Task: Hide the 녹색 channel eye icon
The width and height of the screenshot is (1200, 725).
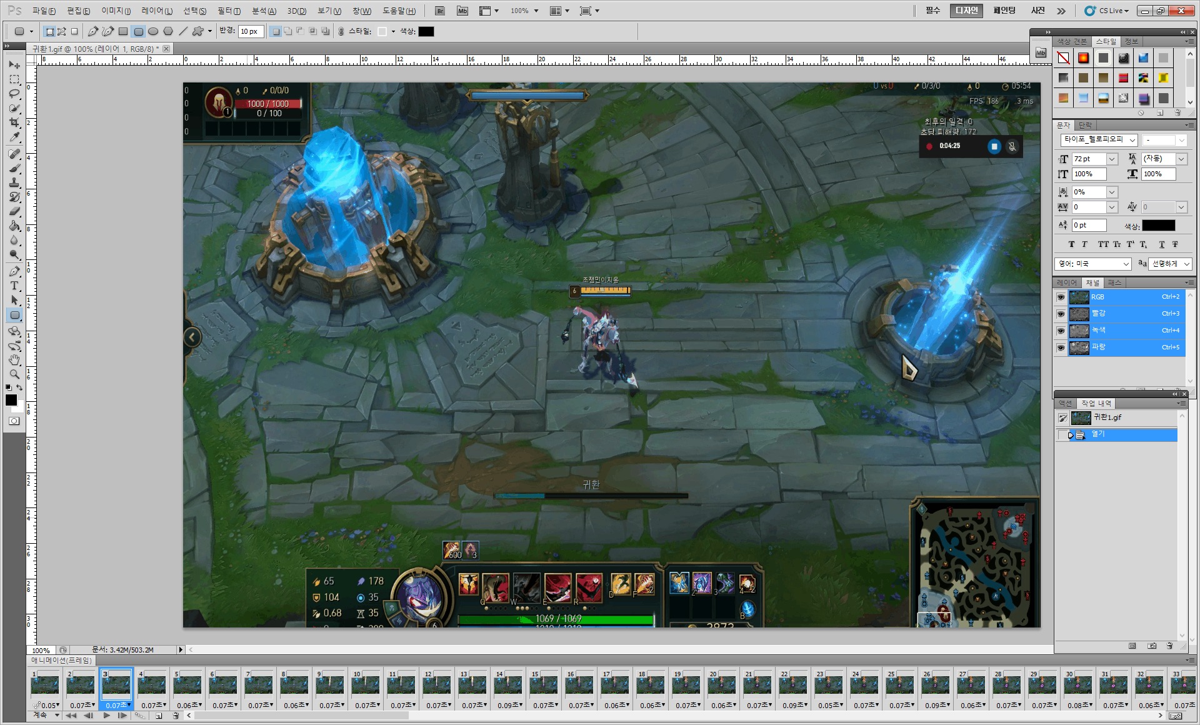Action: (1061, 331)
